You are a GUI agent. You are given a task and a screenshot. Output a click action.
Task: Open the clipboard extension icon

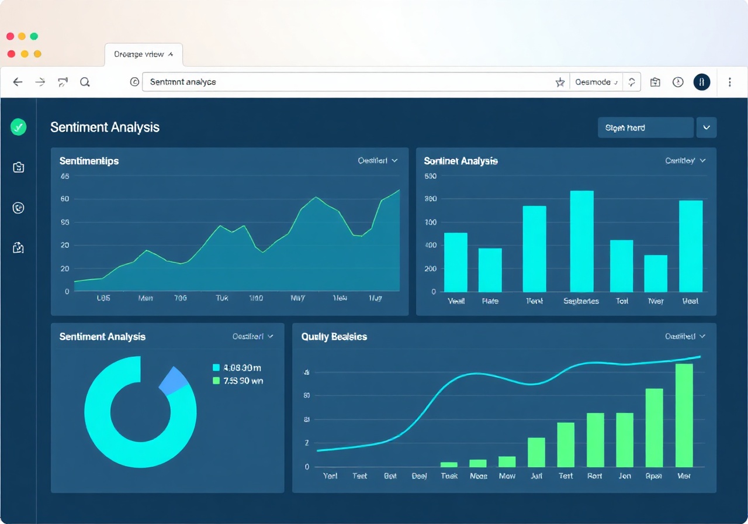click(655, 82)
